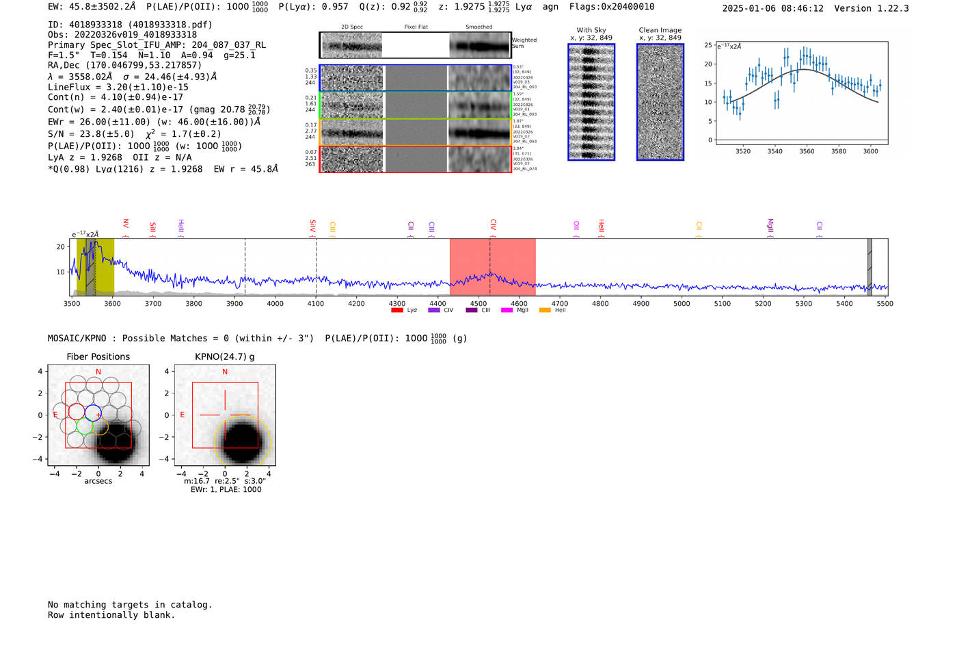The width and height of the screenshot is (957, 652).
Task: Click the Gaussian line fit plot
Action: [x=801, y=93]
